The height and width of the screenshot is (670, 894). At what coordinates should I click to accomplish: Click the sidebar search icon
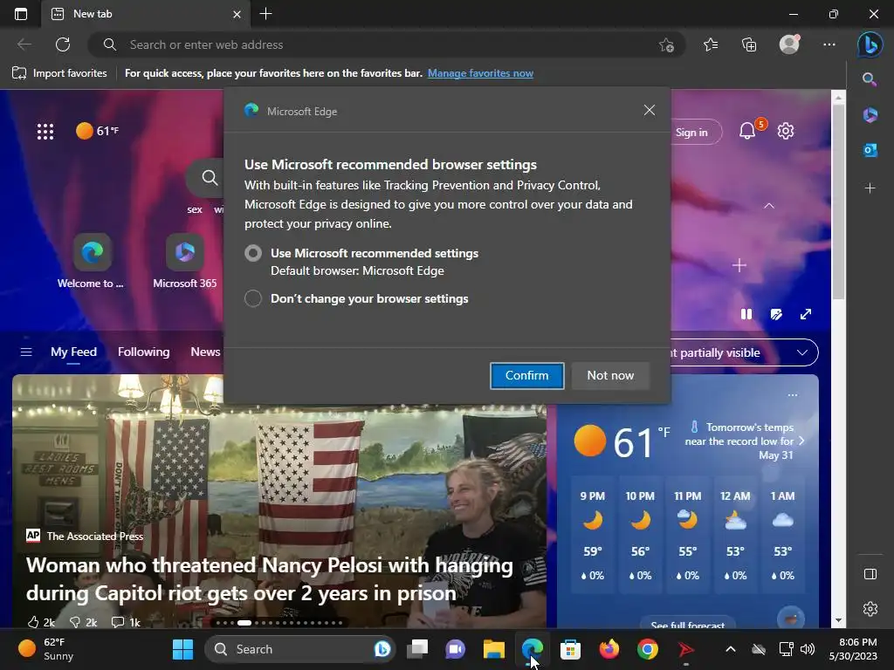[x=870, y=79]
